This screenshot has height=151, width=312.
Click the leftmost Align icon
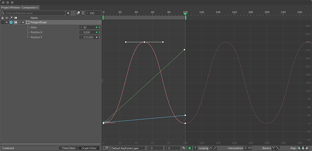(299, 148)
